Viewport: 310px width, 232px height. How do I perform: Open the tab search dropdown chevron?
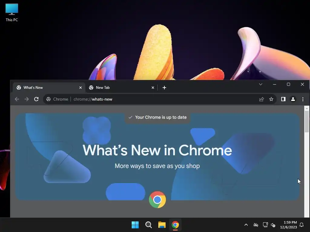[261, 85]
